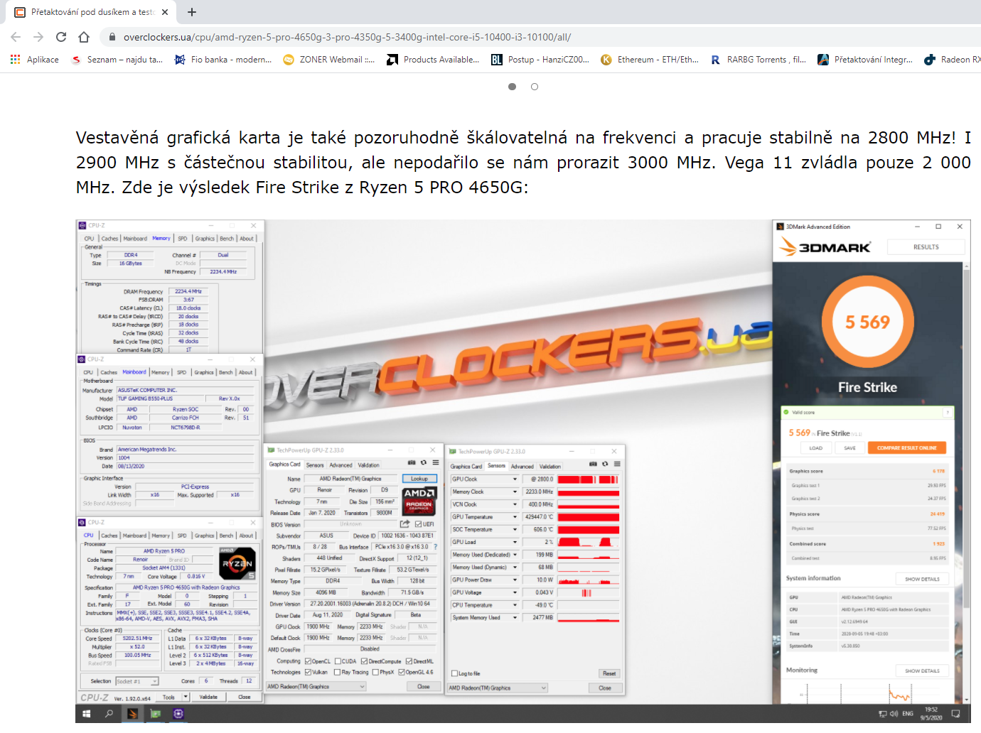
Task: View site info via the lock icon
Action: point(112,37)
